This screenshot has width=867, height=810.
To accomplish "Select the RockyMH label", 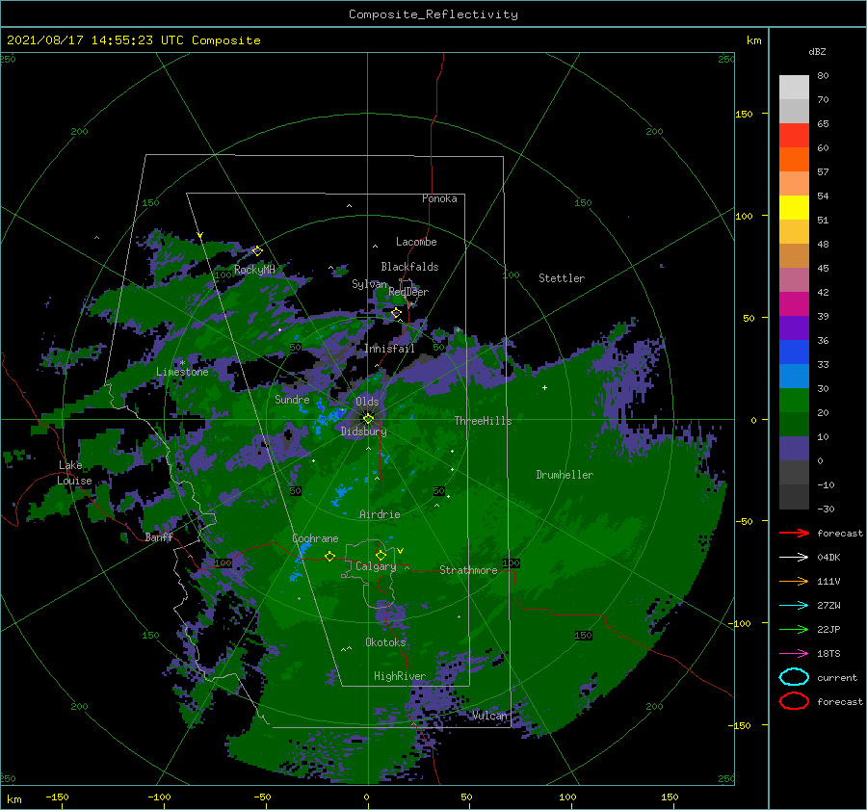I will click(254, 270).
